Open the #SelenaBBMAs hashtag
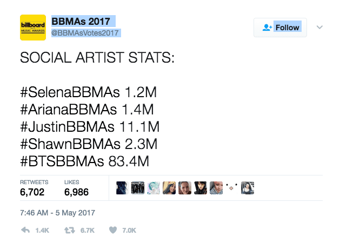 tap(70, 92)
